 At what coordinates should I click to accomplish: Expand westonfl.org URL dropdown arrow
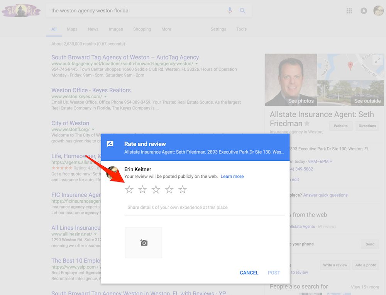[x=93, y=130]
